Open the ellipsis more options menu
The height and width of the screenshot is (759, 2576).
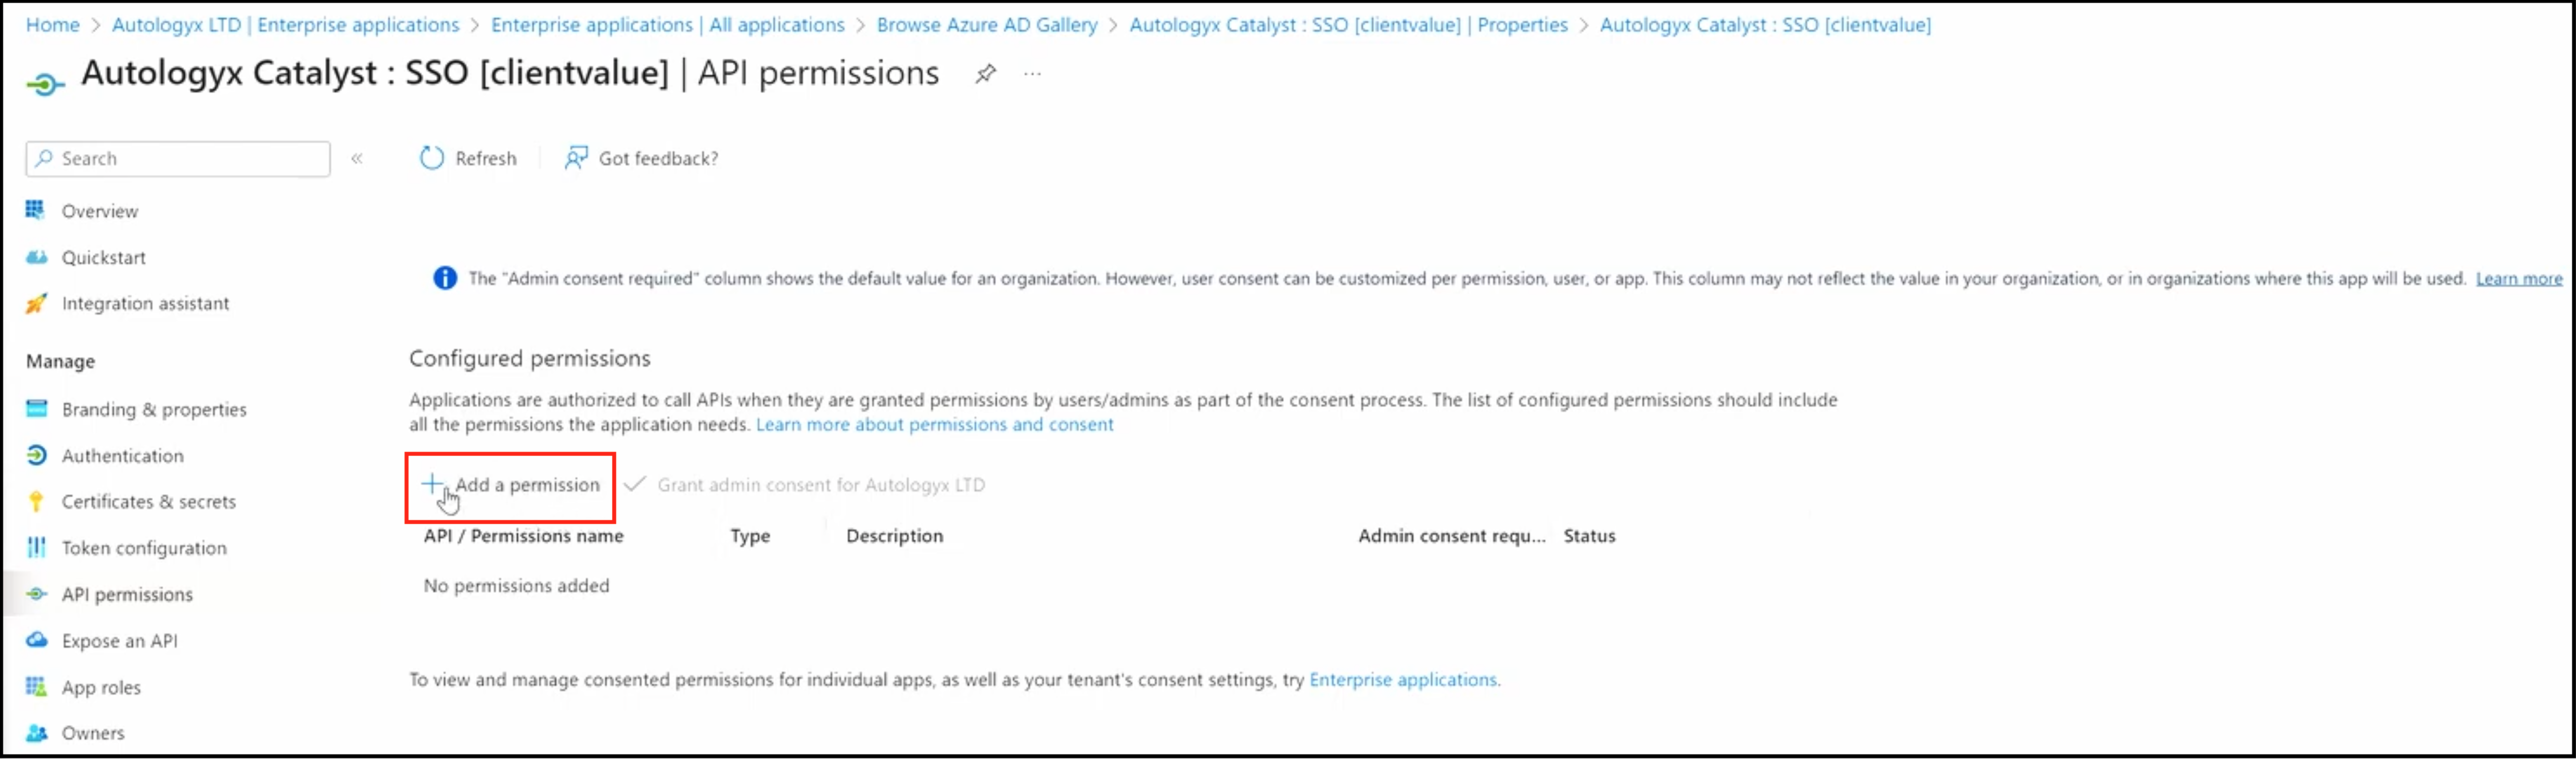click(x=1033, y=74)
